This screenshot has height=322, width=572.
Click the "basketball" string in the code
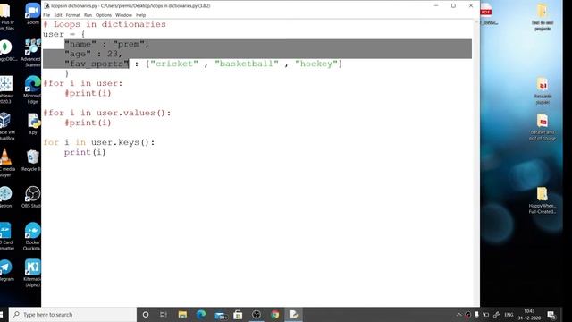coord(247,64)
